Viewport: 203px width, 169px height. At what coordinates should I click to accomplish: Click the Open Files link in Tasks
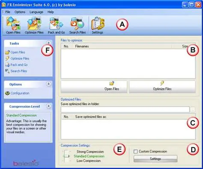pos(18,52)
